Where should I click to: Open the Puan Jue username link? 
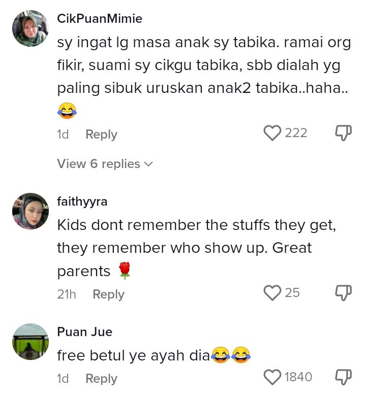[84, 332]
